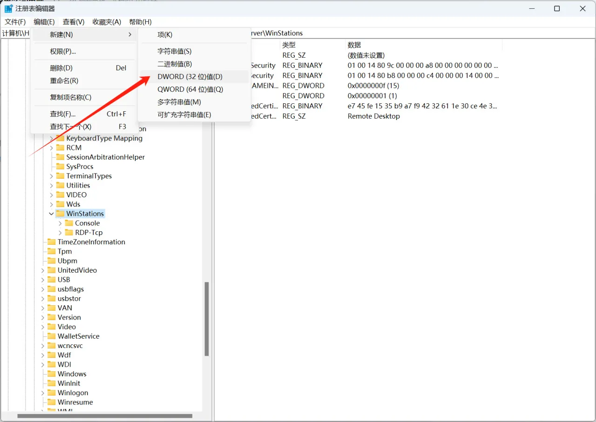
Task: Choose 项(K) to create new key
Action: click(x=194, y=34)
